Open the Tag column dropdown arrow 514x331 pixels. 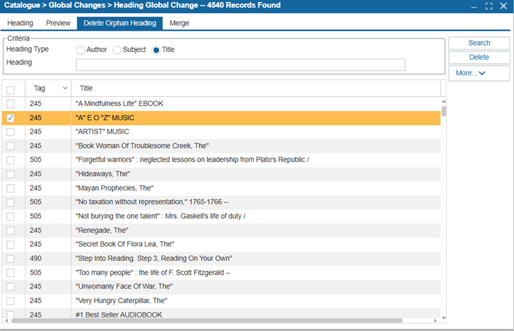point(65,88)
